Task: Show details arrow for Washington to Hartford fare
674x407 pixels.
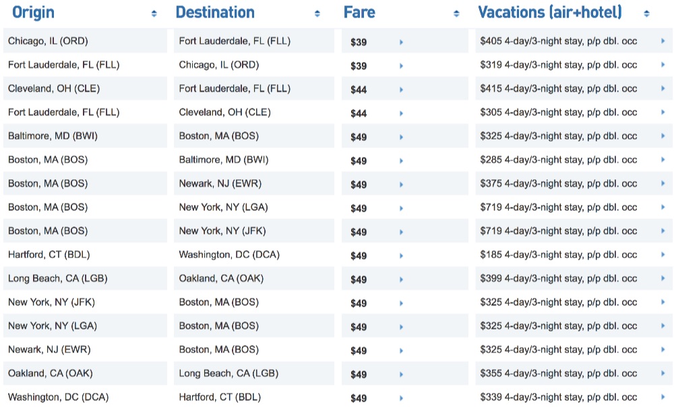Action: coord(401,398)
